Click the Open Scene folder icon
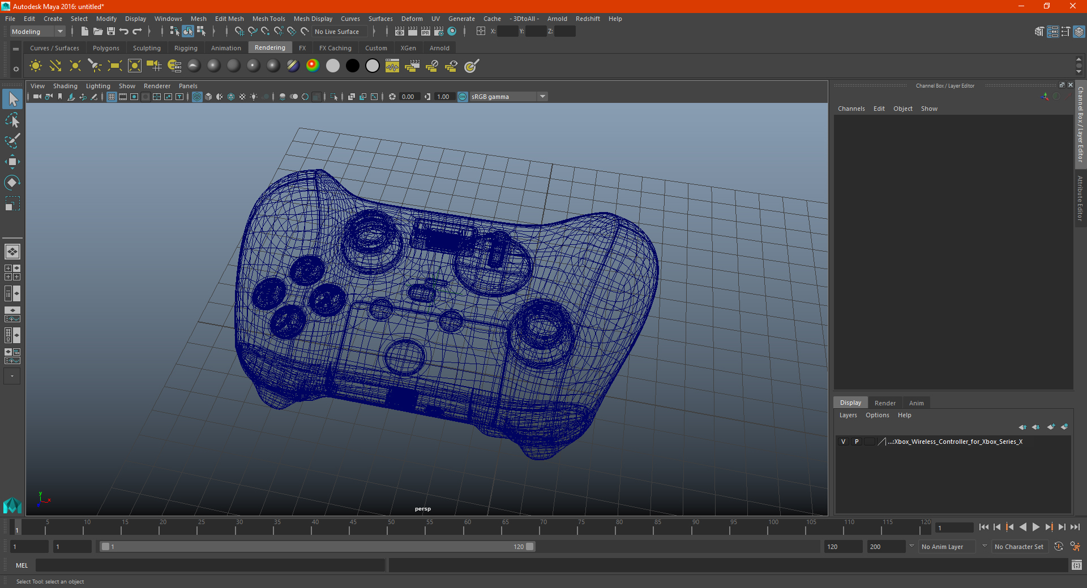This screenshot has width=1087, height=588. click(x=98, y=32)
